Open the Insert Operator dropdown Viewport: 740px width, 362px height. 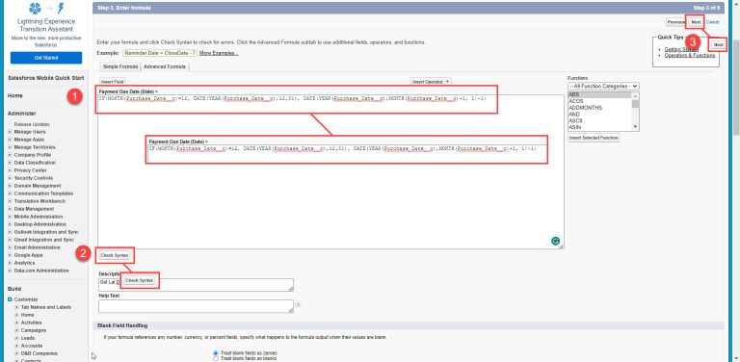[431, 82]
